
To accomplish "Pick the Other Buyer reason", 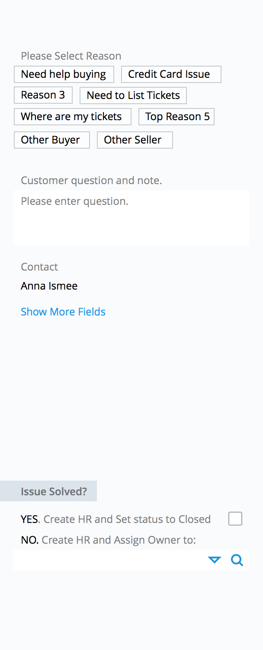I will tap(52, 140).
